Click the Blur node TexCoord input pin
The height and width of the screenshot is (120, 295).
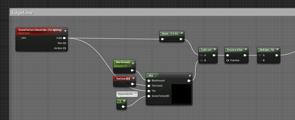pyautogui.click(x=149, y=86)
